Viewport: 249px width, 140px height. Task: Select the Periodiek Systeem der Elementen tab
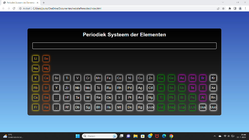(x=21, y=3)
